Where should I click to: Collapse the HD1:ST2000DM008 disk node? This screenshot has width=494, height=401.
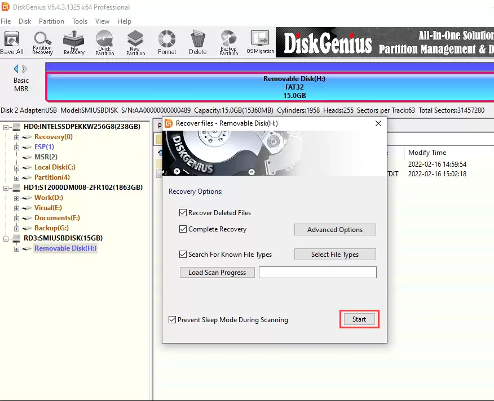pos(6,188)
